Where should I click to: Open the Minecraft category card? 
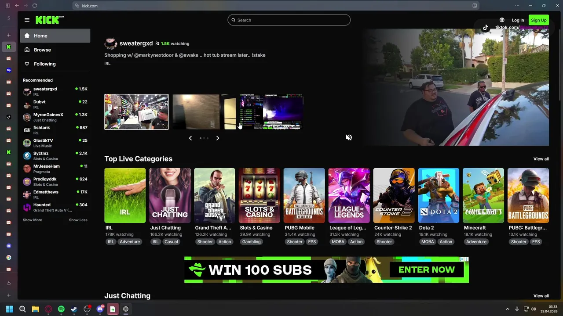pyautogui.click(x=483, y=195)
